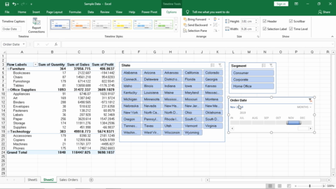Switch to Normal view in status bar
This screenshot has width=336, height=189.
tap(270, 186)
